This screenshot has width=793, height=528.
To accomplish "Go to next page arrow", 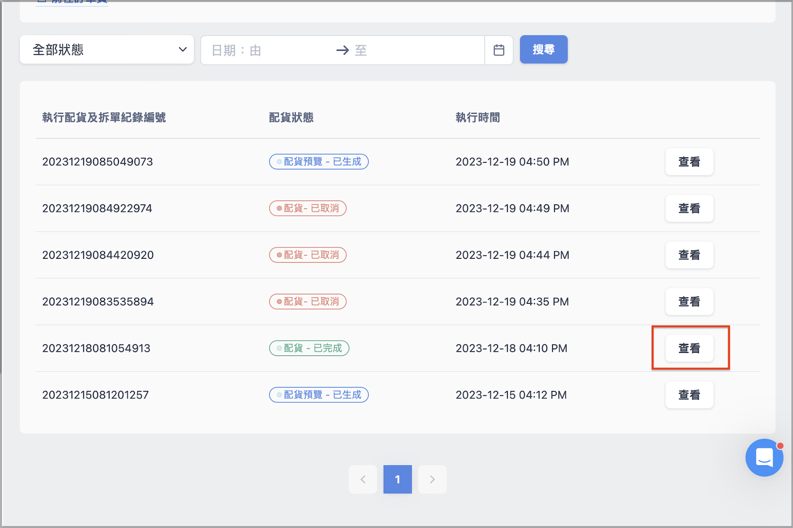I will coord(432,479).
